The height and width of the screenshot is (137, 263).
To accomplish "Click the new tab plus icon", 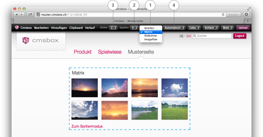I will tap(247, 21).
